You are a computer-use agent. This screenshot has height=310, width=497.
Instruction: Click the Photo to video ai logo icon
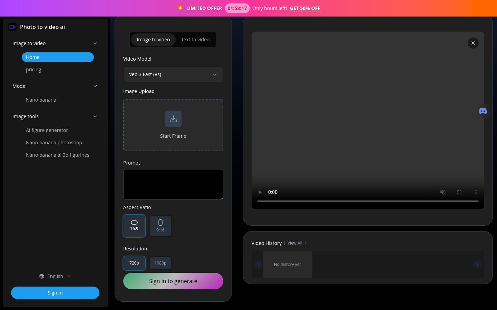[x=12, y=27]
